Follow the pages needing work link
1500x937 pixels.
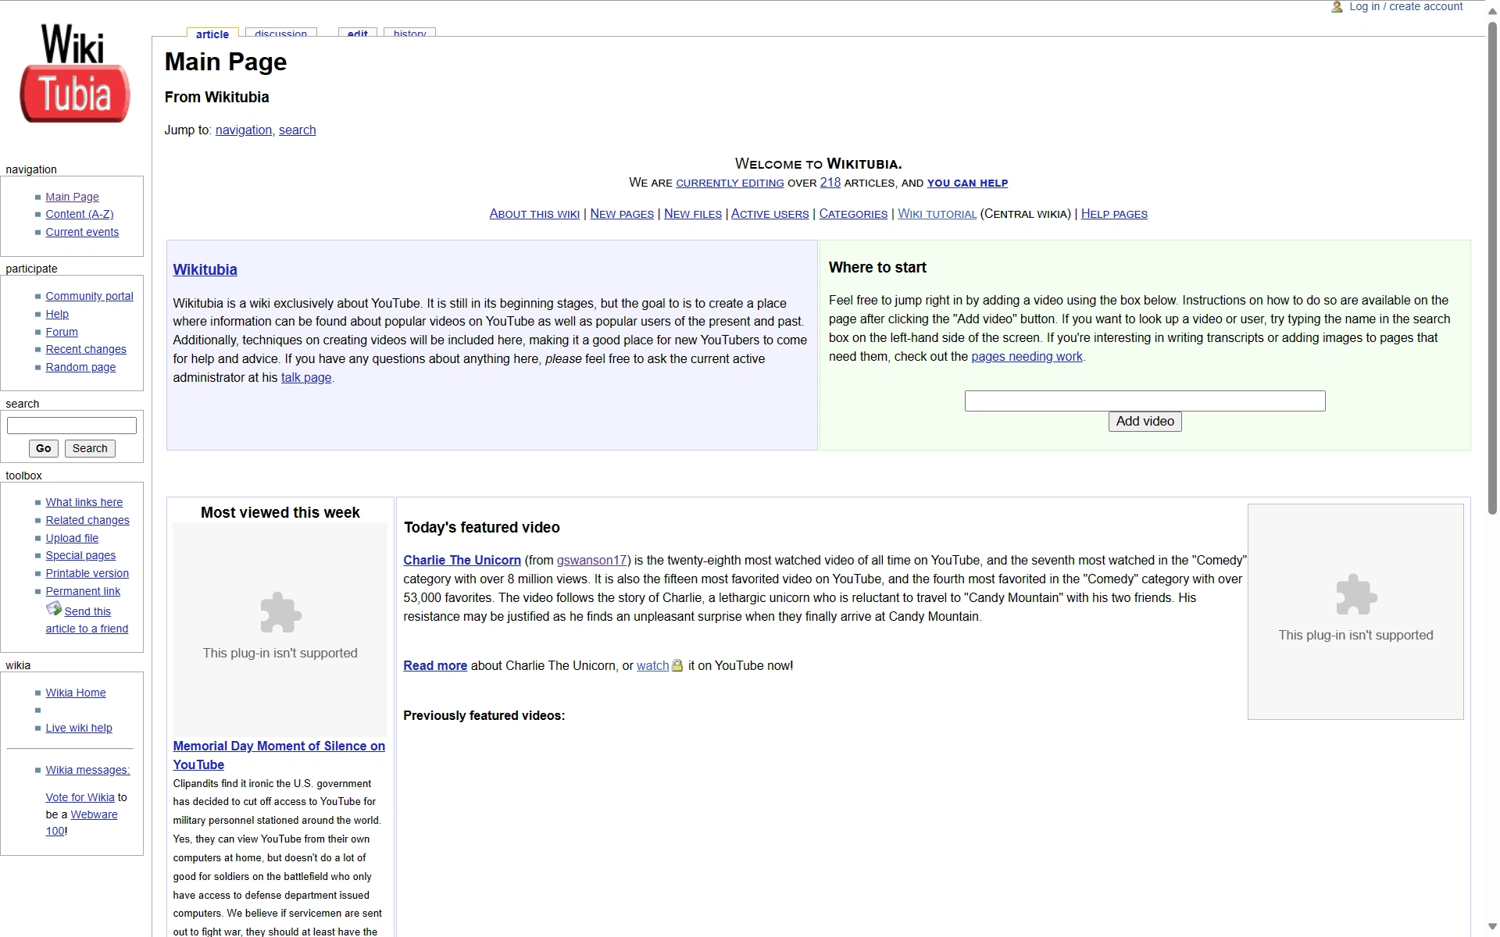[x=1026, y=356]
